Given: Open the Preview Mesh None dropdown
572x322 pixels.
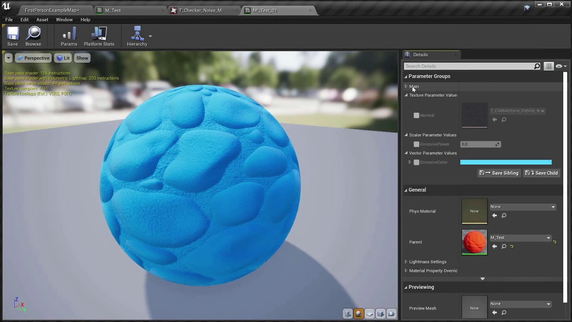Looking at the screenshot, I should [521, 304].
